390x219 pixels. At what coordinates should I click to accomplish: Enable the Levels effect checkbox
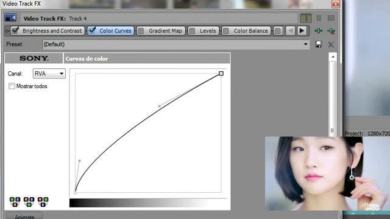coord(192,31)
